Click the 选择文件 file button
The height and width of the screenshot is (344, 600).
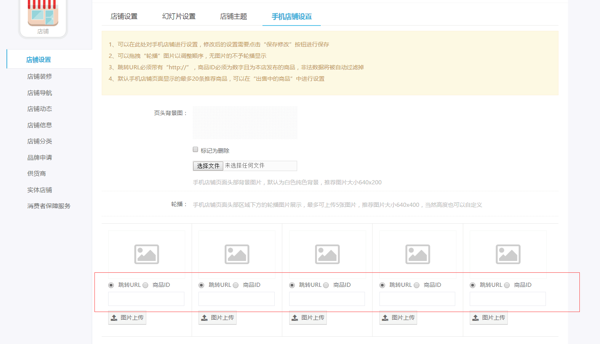(208, 166)
